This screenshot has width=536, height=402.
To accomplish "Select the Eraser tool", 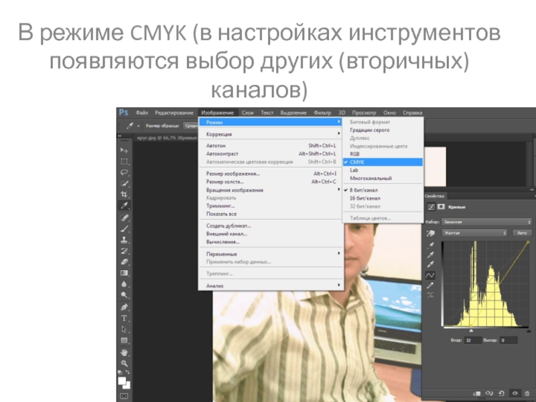I will [124, 262].
